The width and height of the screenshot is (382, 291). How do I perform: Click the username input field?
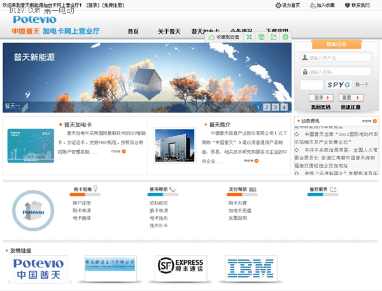tap(336, 58)
